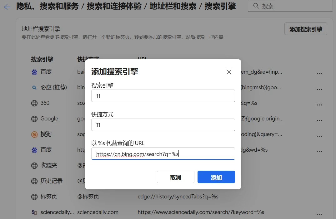The width and height of the screenshot is (336, 219).
Task: Click the Sogou 搜狗 logo icon
Action: click(x=34, y=134)
